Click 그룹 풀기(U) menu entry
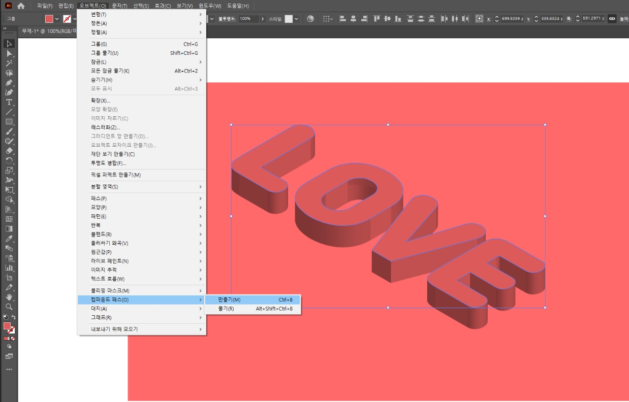629x402 pixels. (142, 53)
